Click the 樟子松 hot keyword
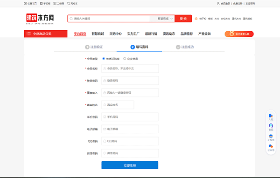 pos(203,19)
